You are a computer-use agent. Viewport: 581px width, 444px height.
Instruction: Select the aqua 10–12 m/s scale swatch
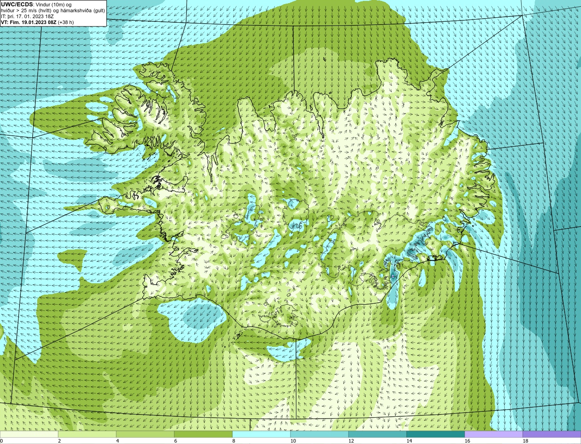[320, 434]
